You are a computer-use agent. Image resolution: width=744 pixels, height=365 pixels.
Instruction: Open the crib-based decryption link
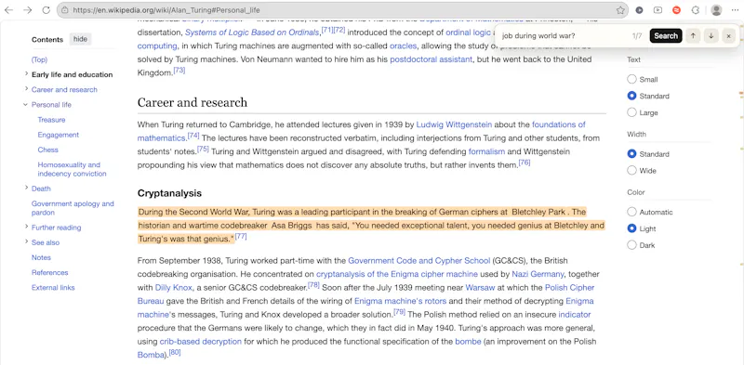pyautogui.click(x=200, y=342)
